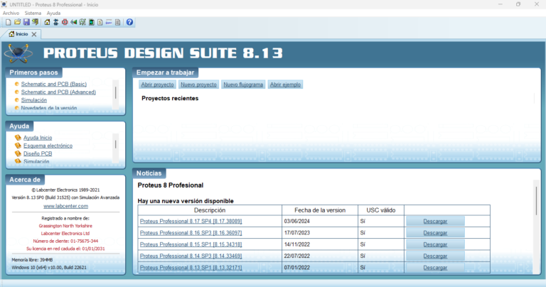The image size is (546, 287).
Task: Open Proteus Professional 8.16 SP3 link
Action: 191,233
